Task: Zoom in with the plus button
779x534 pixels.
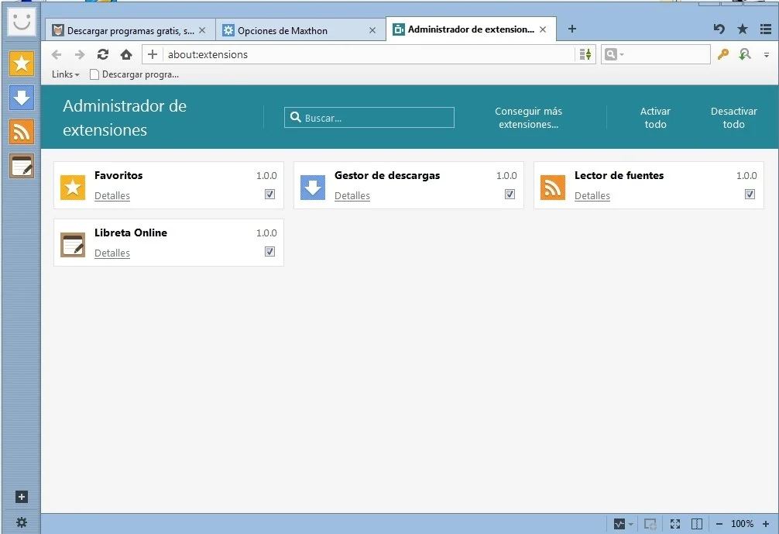Action: coord(766,524)
